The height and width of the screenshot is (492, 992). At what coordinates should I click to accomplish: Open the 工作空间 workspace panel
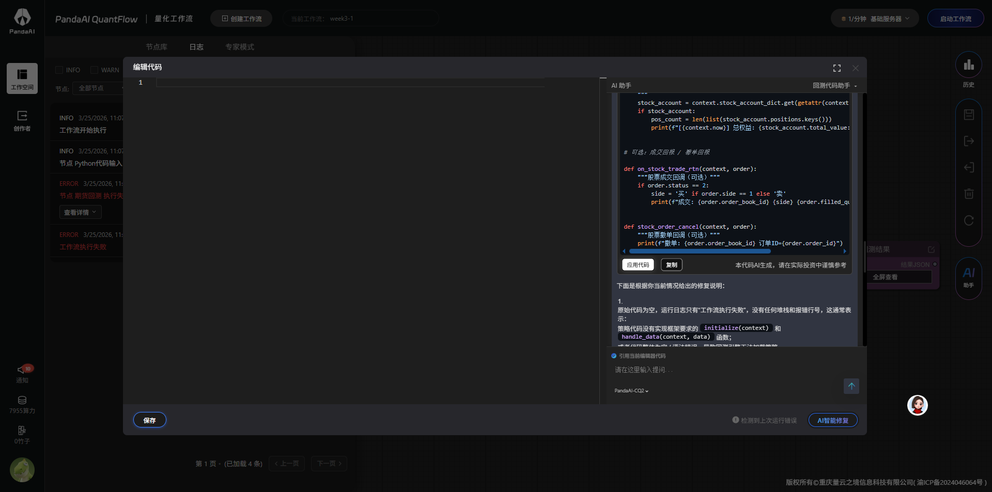point(22,78)
